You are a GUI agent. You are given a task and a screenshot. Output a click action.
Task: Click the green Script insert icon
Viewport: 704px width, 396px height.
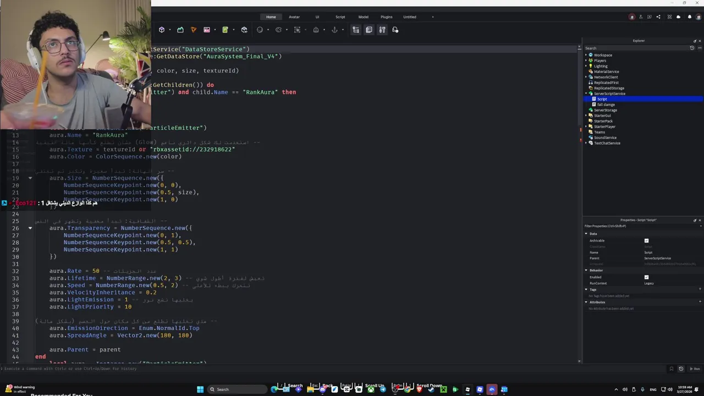(225, 30)
